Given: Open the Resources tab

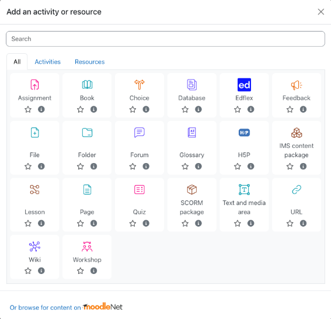Looking at the screenshot, I should pos(90,62).
